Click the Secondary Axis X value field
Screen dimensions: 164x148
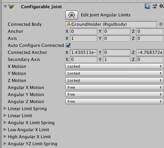pyautogui.click(x=84, y=59)
